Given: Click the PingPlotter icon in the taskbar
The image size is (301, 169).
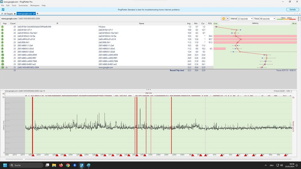Looking at the screenshot, I should (82, 165).
